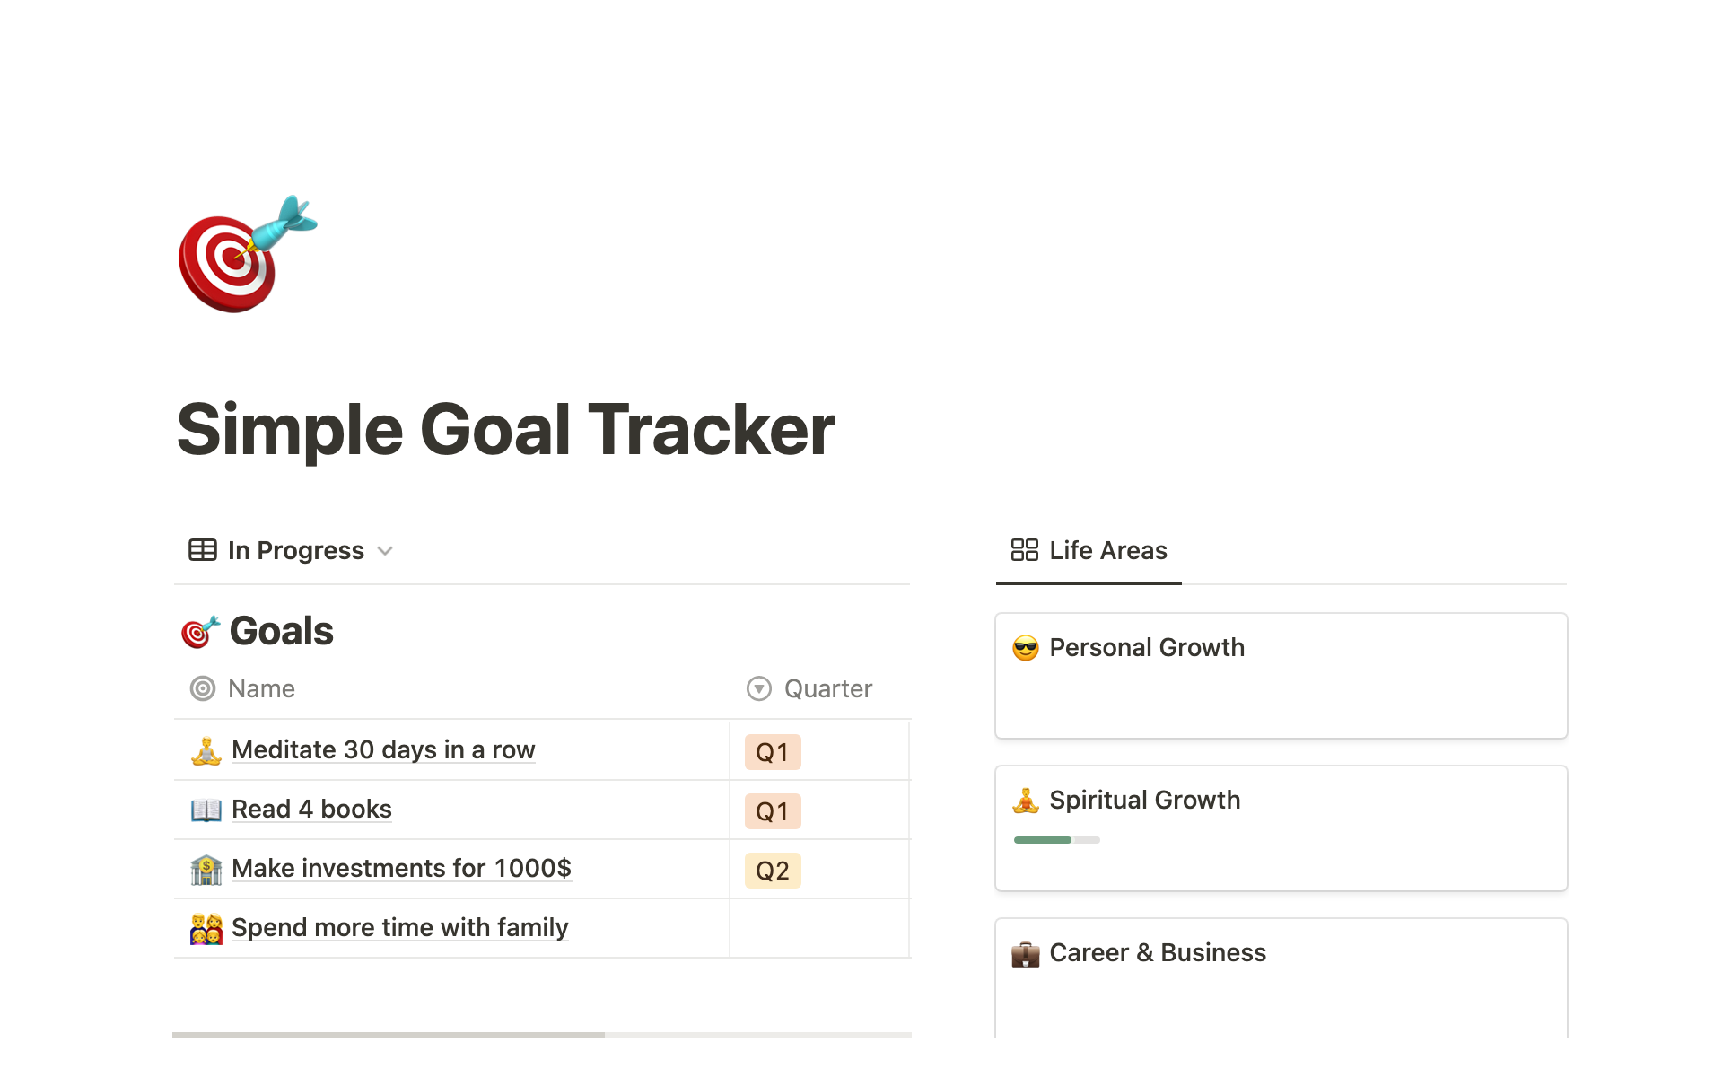Image resolution: width=1723 pixels, height=1077 pixels.
Task: Open the Quarter column dropdown arrow
Action: click(757, 688)
